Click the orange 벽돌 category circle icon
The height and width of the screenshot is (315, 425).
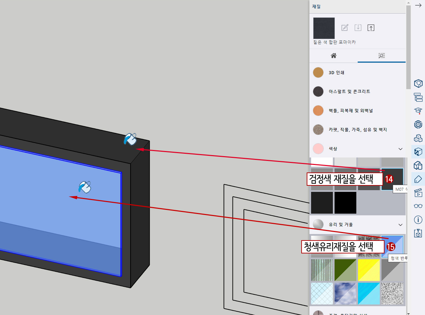coord(318,111)
